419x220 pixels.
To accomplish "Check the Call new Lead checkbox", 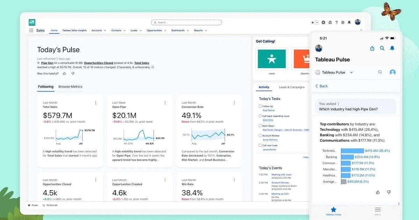I will pos(260,145).
